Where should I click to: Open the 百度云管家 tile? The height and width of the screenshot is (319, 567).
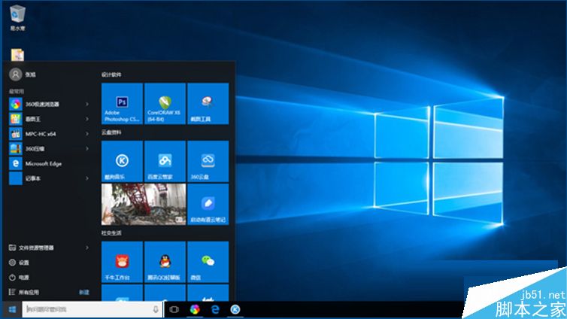pos(165,160)
